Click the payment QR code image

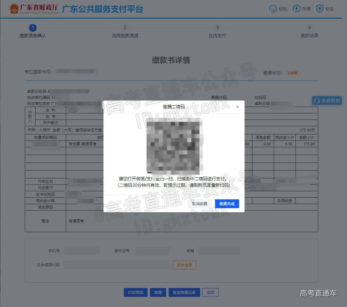point(174,146)
